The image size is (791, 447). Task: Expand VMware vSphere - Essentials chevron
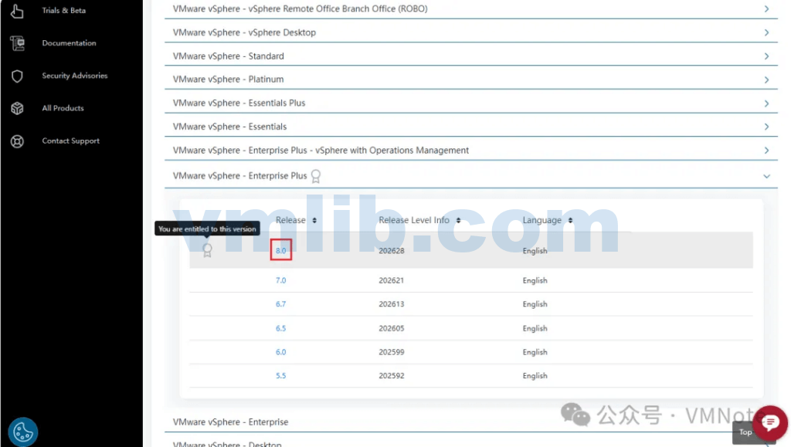766,127
